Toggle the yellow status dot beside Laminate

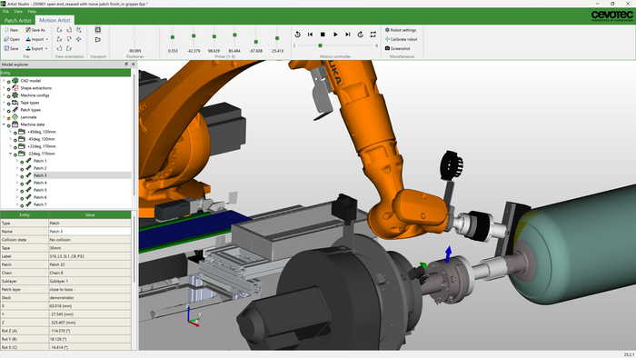(x=8, y=118)
